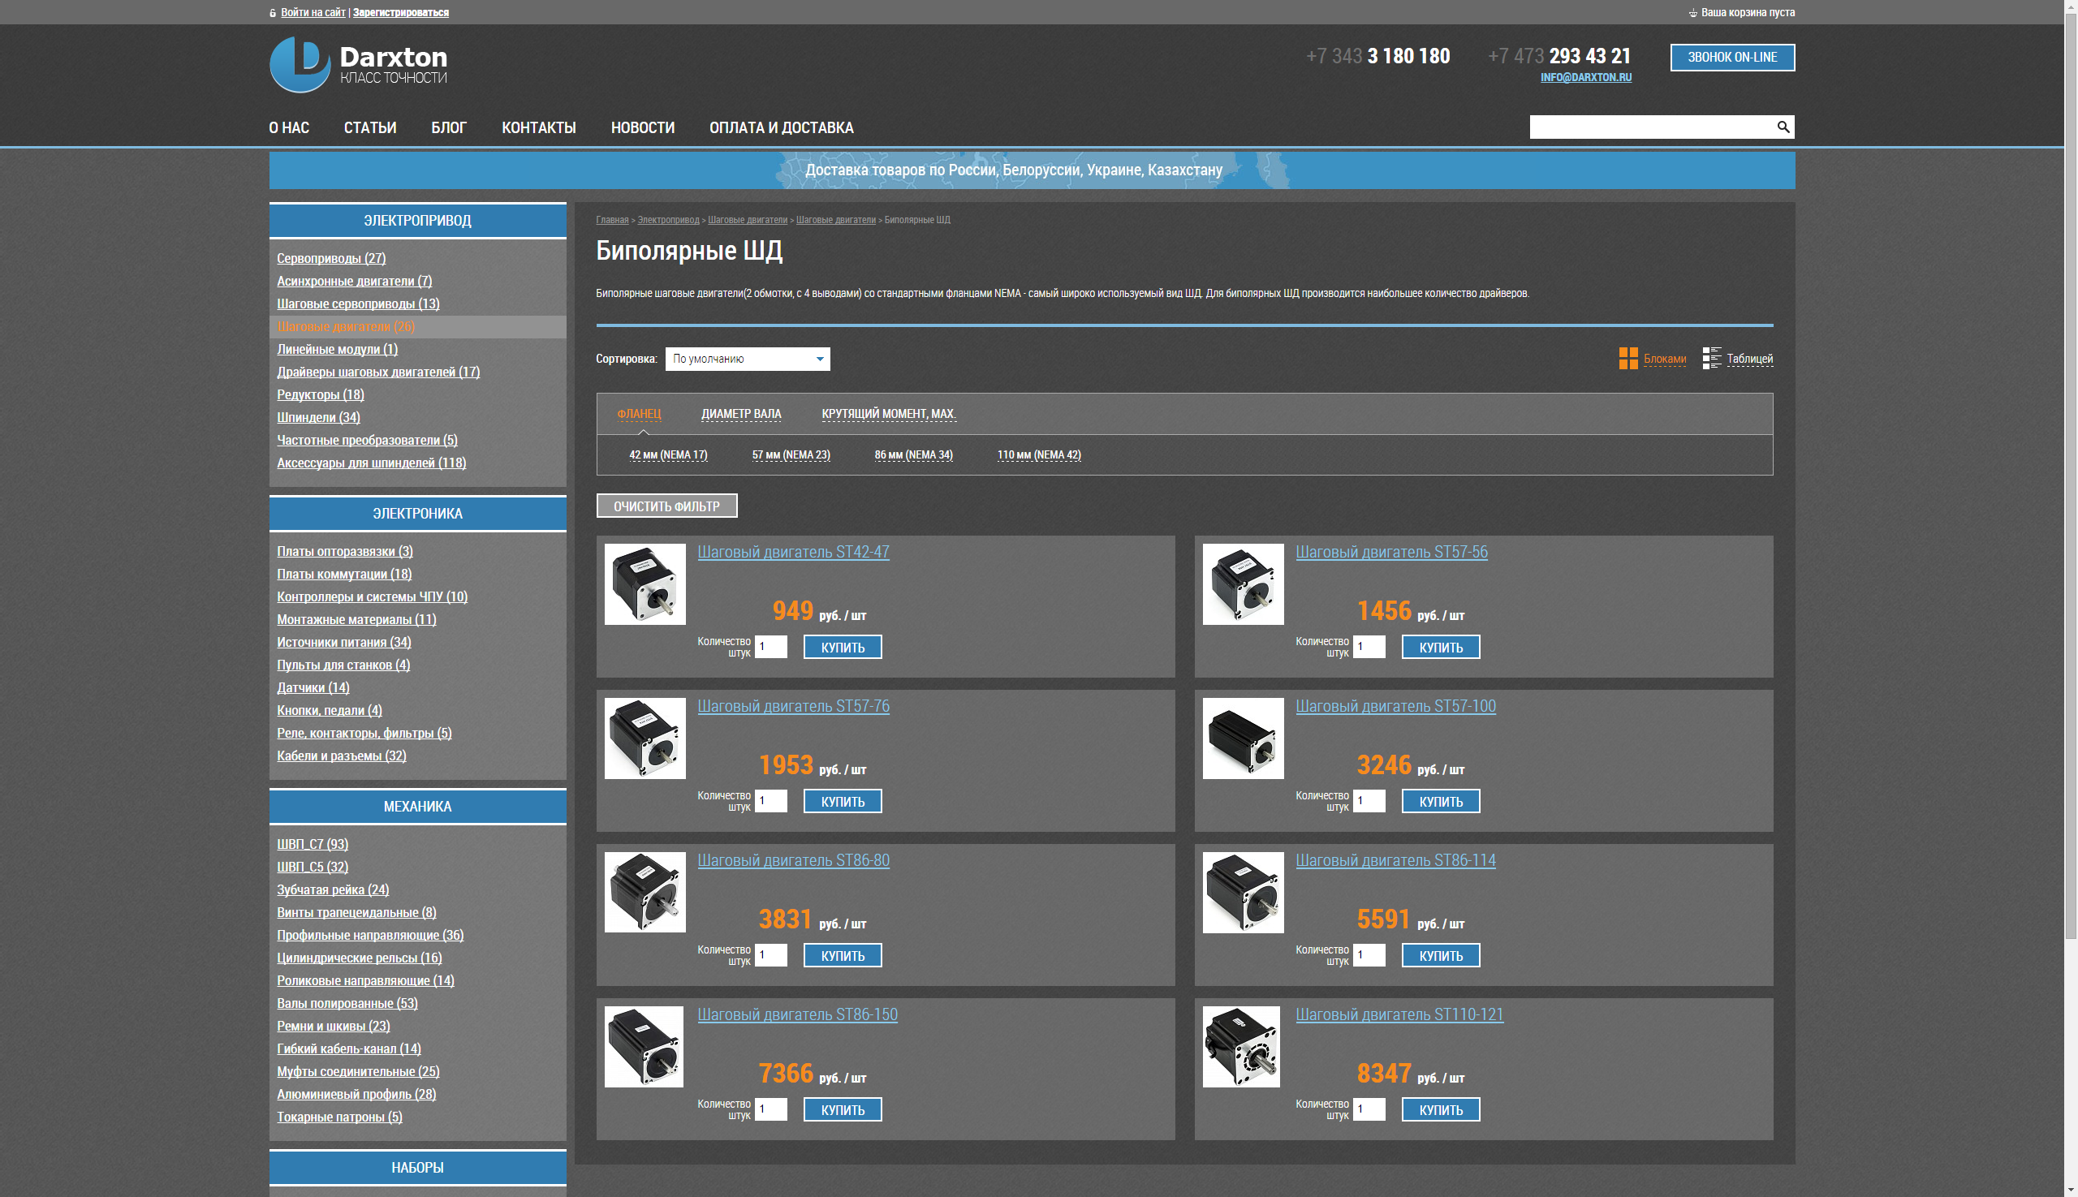
Task: Open the Контакты menu item
Action: coord(539,127)
